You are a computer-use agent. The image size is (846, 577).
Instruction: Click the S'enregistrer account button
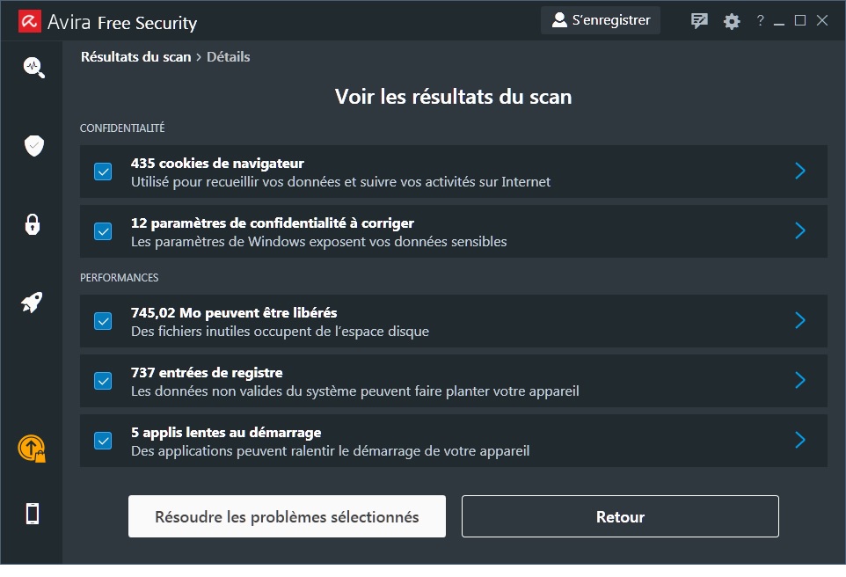pos(601,20)
